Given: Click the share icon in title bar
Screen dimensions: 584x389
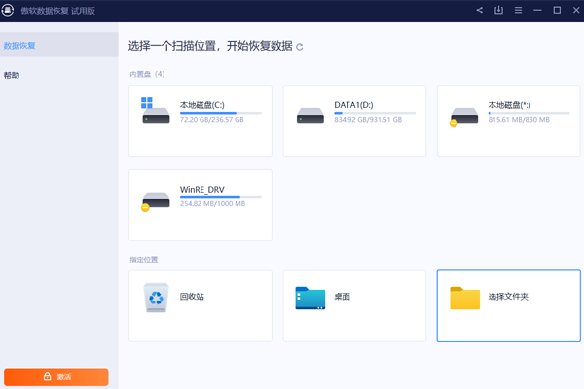Looking at the screenshot, I should coord(479,11).
